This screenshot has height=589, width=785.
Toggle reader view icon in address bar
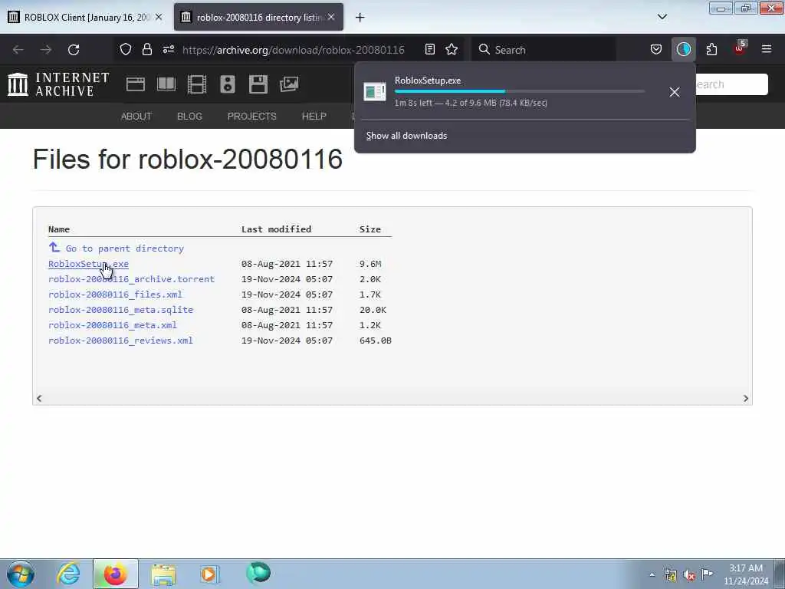(x=429, y=50)
